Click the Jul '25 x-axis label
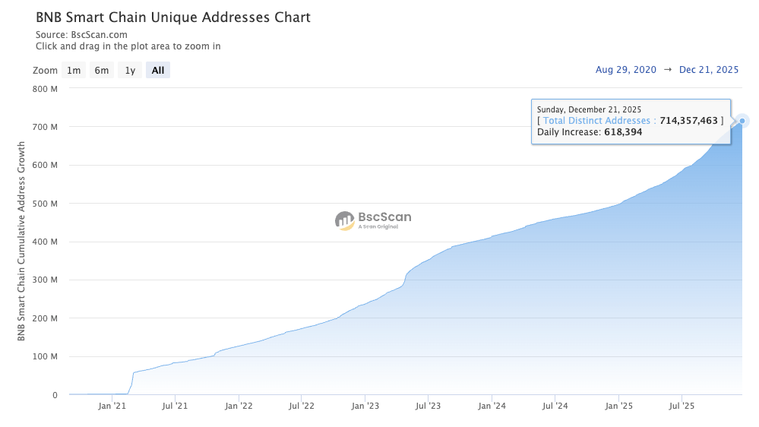The width and height of the screenshot is (759, 427). [x=682, y=406]
